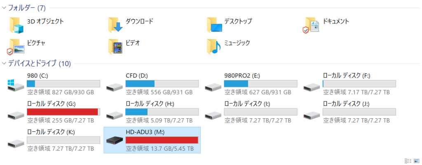Viewport: 422px width, 165px height.
Task: Select the 980PRO2 (E:) drive label
Action: (x=242, y=76)
